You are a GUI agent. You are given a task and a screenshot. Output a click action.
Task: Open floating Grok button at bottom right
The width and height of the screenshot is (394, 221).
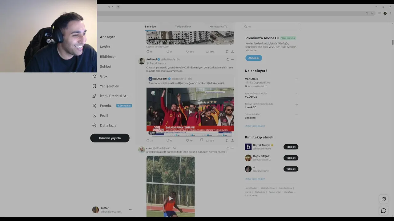point(384,199)
